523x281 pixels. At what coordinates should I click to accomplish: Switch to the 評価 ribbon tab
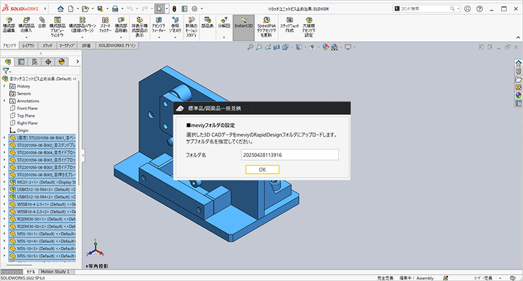coord(86,45)
